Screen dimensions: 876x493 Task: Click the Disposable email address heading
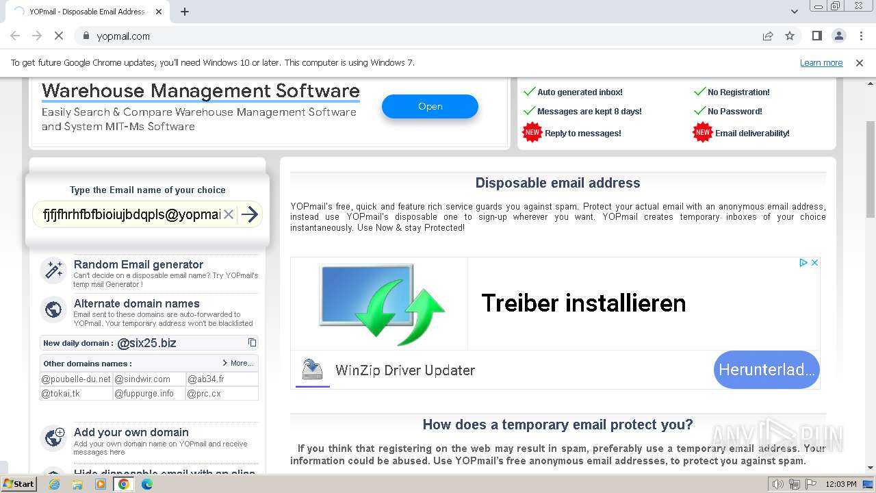(x=558, y=183)
